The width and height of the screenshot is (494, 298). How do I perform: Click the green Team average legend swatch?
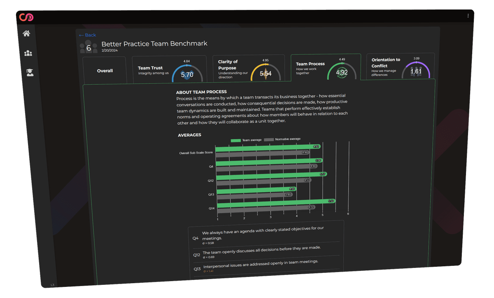(x=235, y=140)
